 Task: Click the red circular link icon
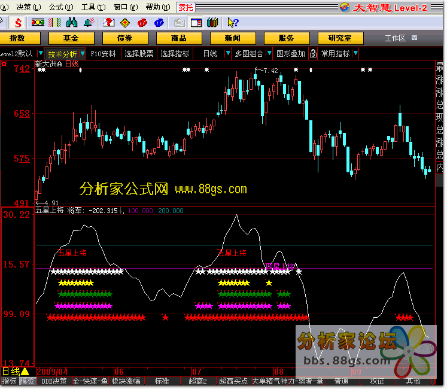(142, 23)
